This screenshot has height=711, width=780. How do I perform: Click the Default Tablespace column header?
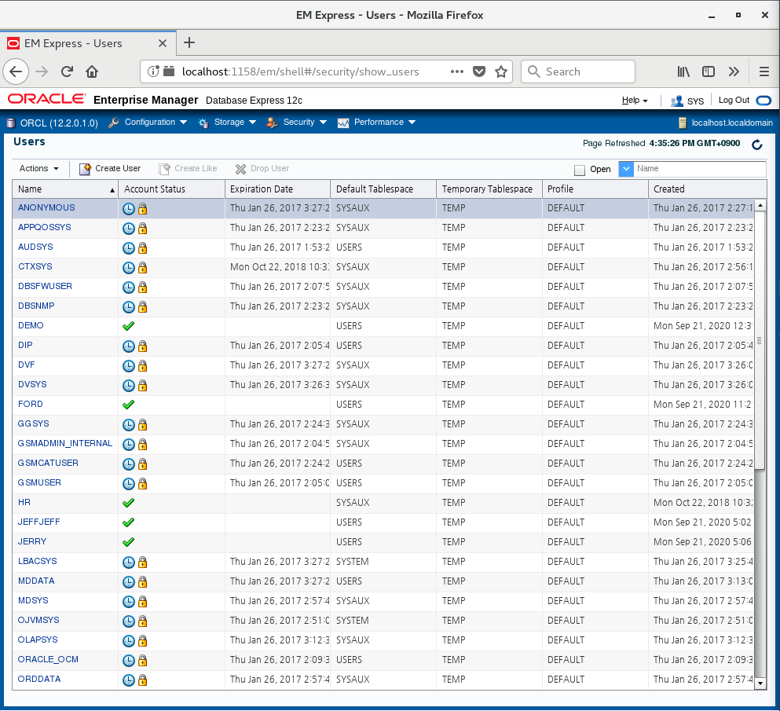(x=383, y=189)
